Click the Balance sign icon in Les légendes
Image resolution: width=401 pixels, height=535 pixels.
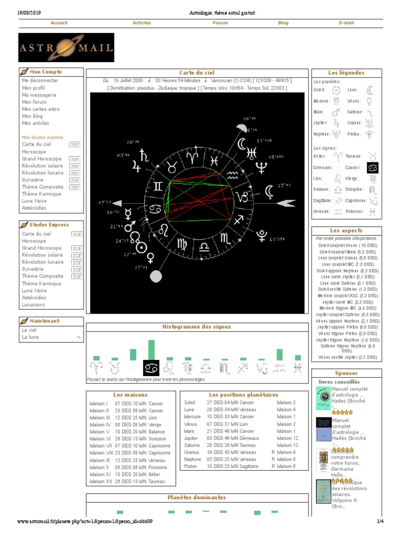[x=338, y=189]
